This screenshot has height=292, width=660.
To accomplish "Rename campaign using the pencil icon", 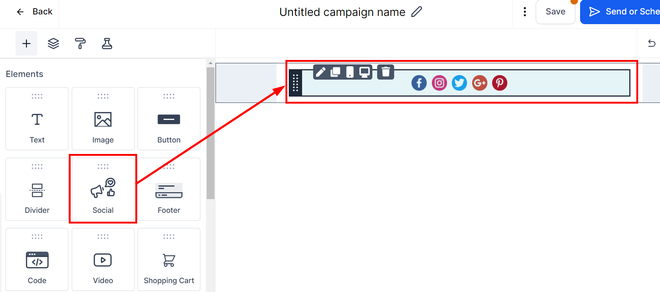I will pos(417,12).
